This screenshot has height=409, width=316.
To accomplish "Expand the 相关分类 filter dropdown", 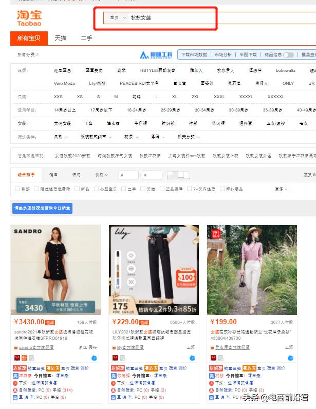I will [x=189, y=137].
